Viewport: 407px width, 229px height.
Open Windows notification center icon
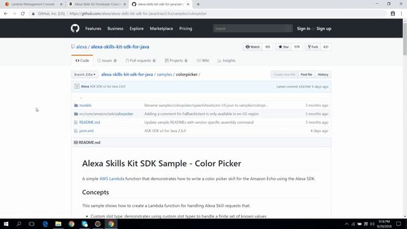(x=399, y=224)
